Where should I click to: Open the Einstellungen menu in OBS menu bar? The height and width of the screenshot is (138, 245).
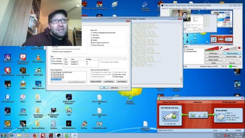175,8
